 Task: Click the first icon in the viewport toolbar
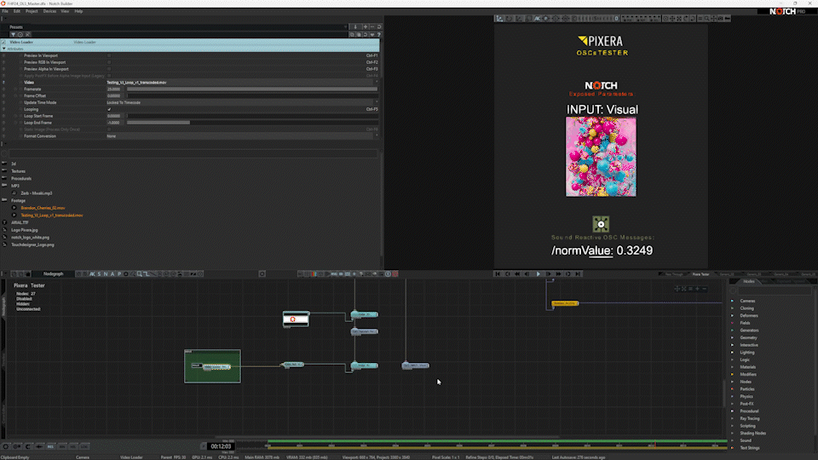[499, 18]
